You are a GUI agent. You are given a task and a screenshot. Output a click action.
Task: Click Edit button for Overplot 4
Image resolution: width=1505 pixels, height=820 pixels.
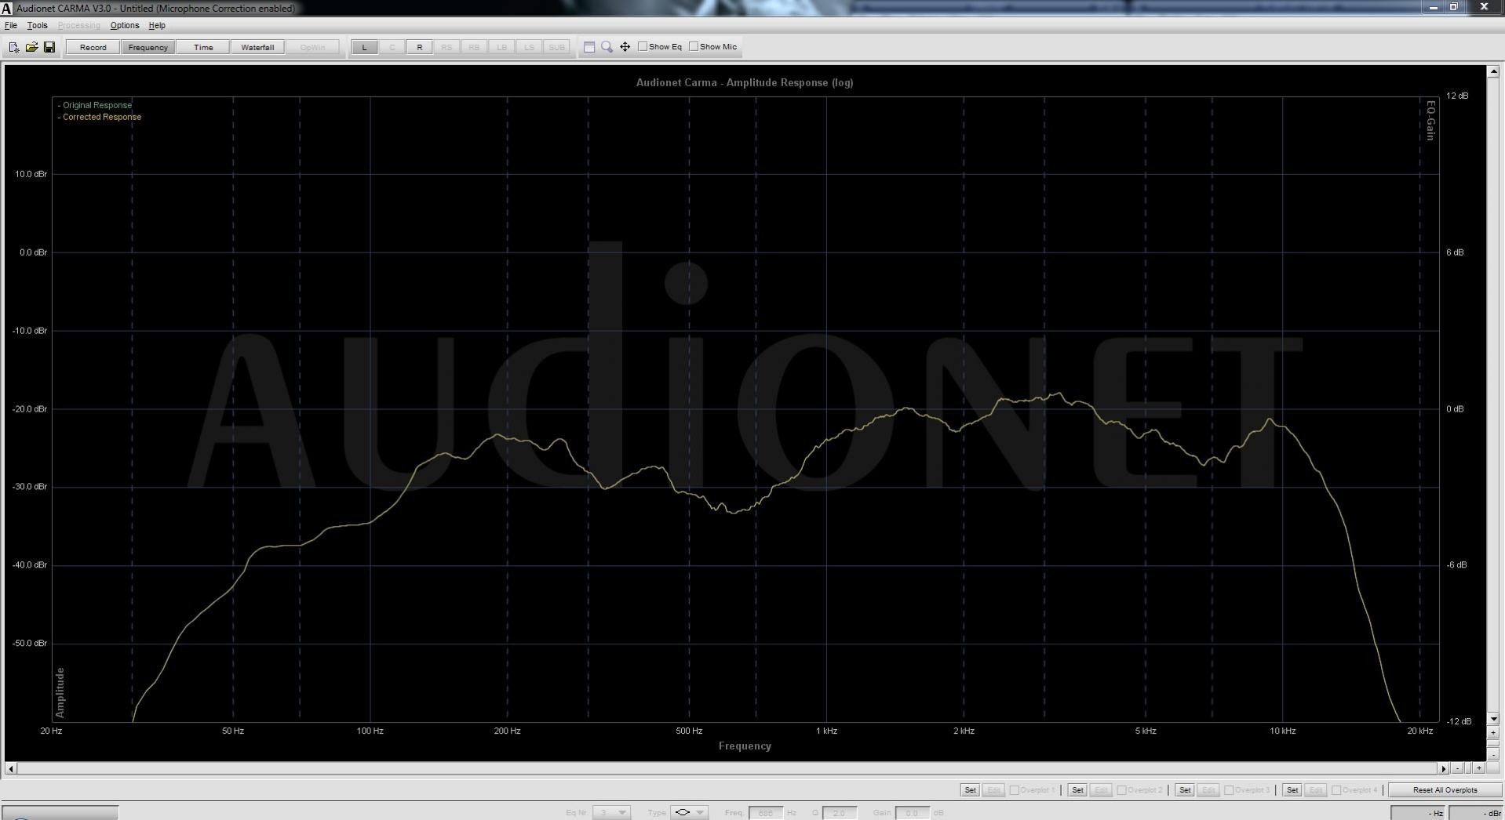[x=1316, y=790]
